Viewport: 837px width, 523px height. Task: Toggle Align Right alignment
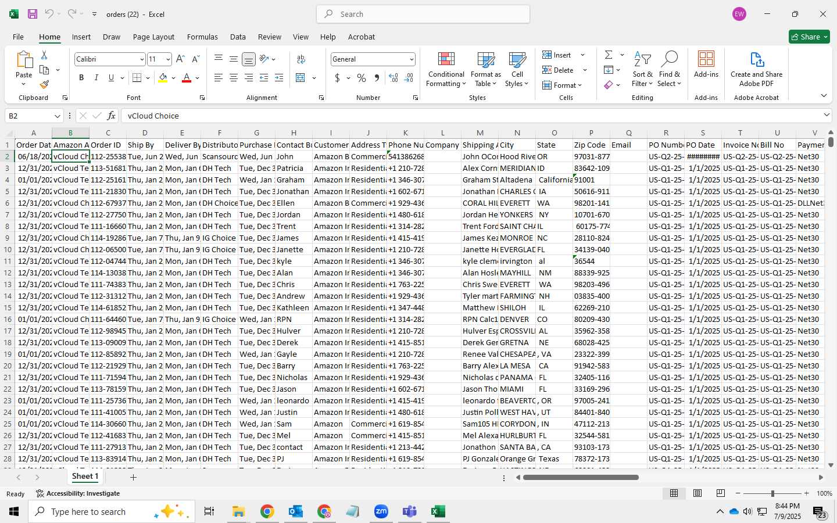pos(249,78)
